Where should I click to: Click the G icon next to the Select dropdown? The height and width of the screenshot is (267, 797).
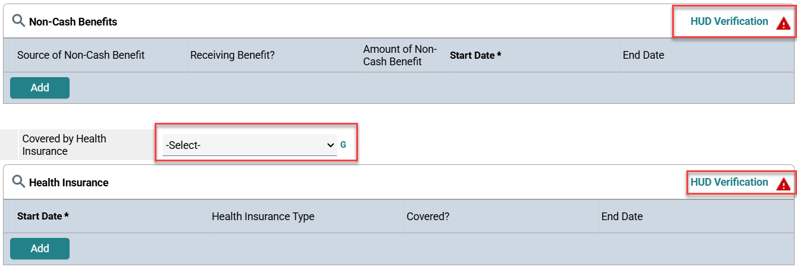pos(343,145)
